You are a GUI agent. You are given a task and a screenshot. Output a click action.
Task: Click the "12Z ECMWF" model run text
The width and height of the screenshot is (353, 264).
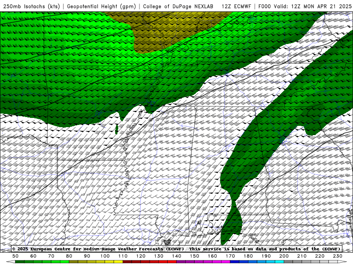237,7
